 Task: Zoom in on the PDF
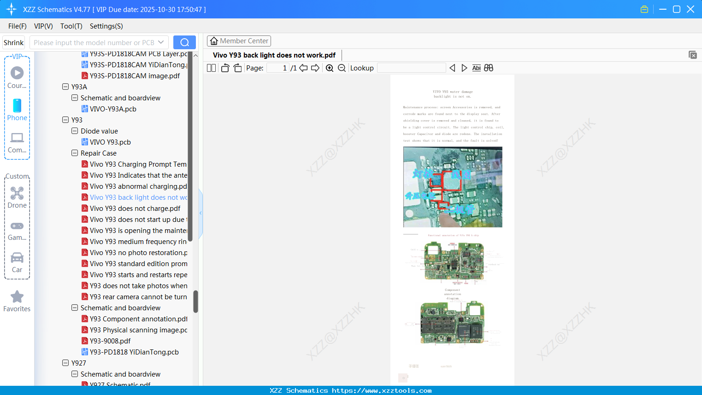click(330, 68)
